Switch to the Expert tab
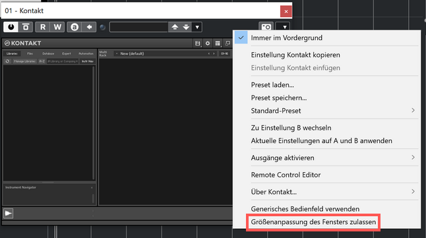The image size is (426, 238). click(67, 53)
